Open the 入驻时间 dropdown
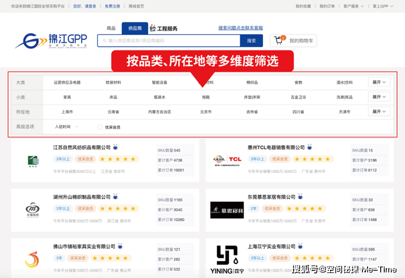 click(x=66, y=126)
